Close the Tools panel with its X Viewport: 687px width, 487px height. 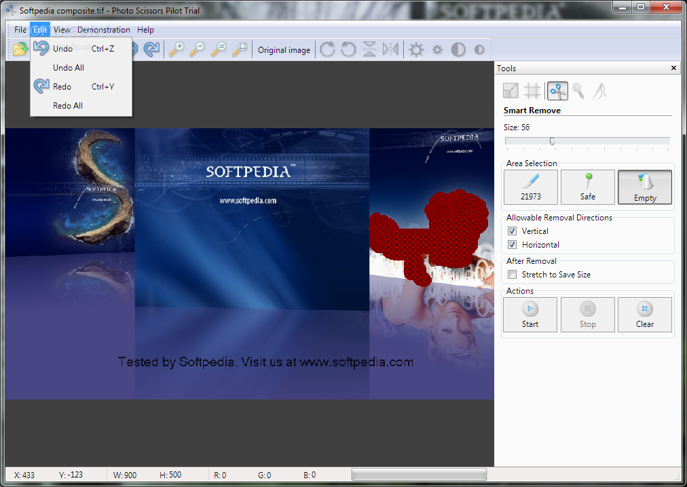coord(674,68)
